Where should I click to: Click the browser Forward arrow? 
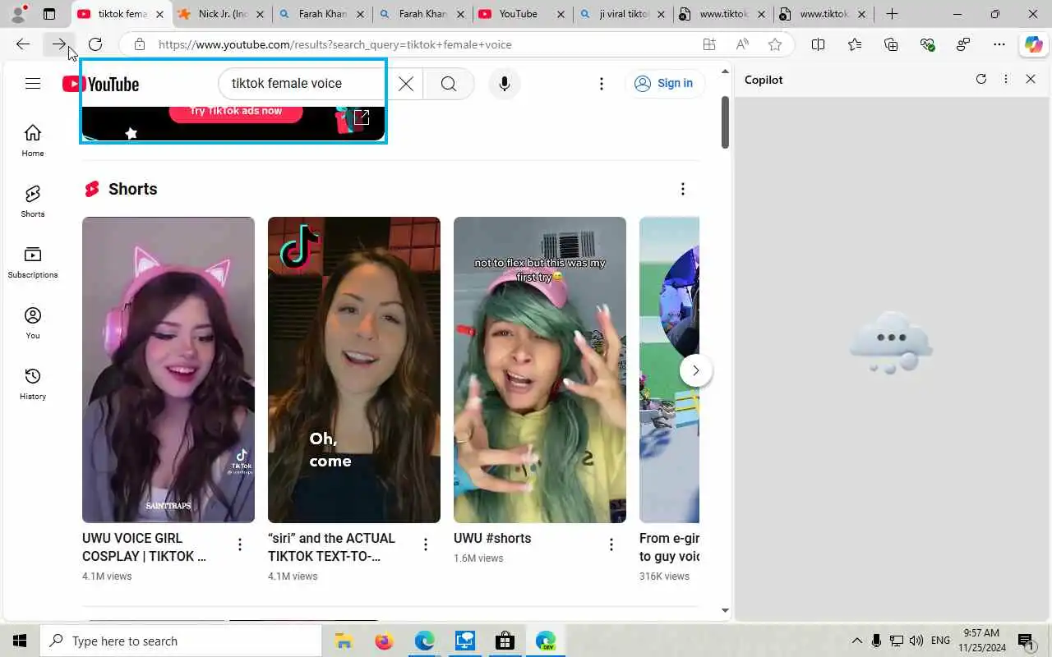tap(59, 44)
